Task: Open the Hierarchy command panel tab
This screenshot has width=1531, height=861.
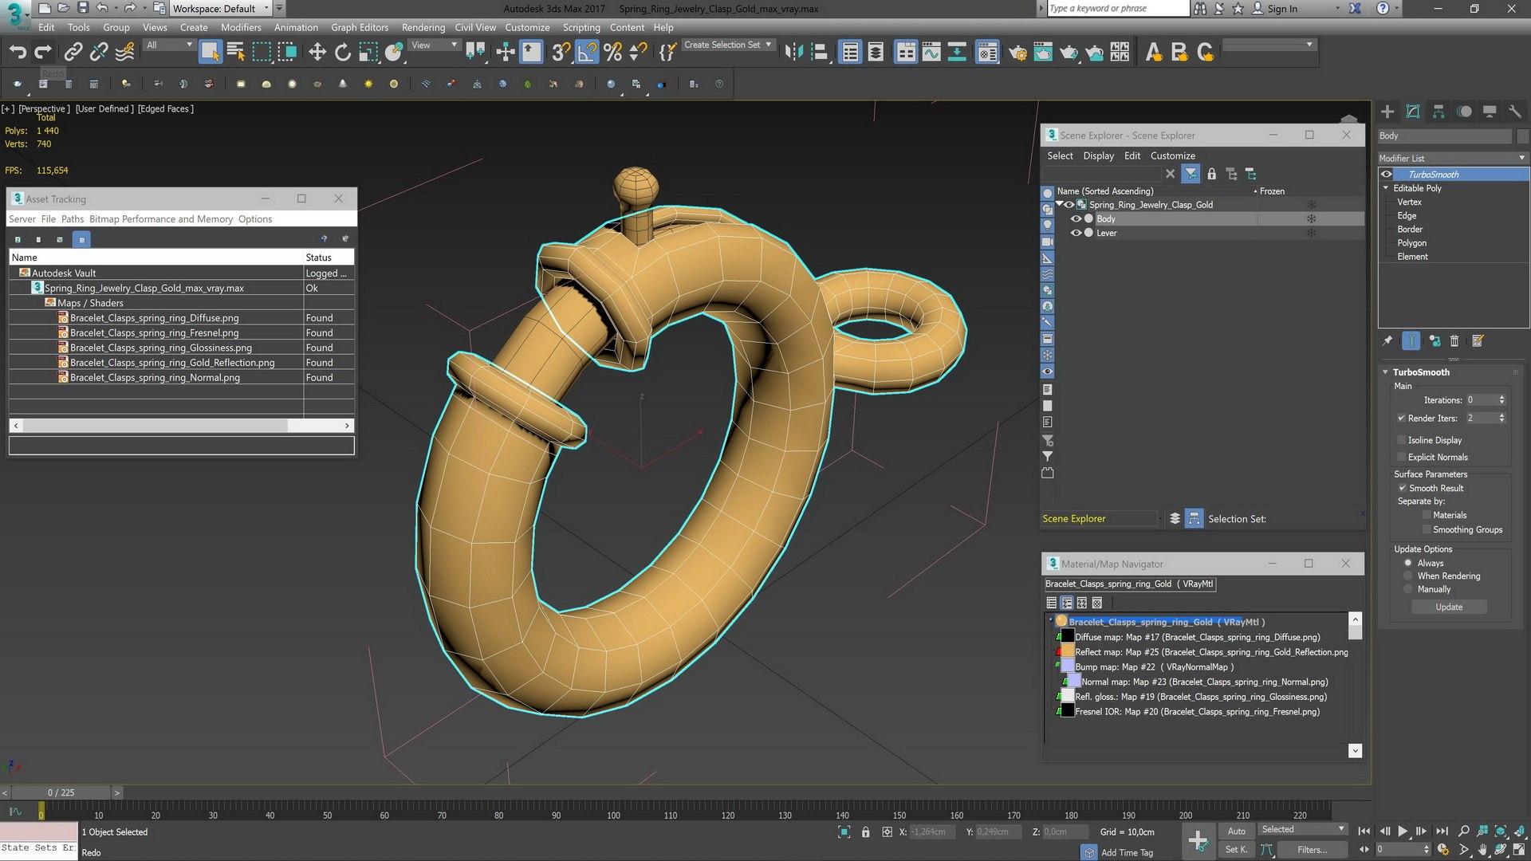Action: pyautogui.click(x=1439, y=112)
